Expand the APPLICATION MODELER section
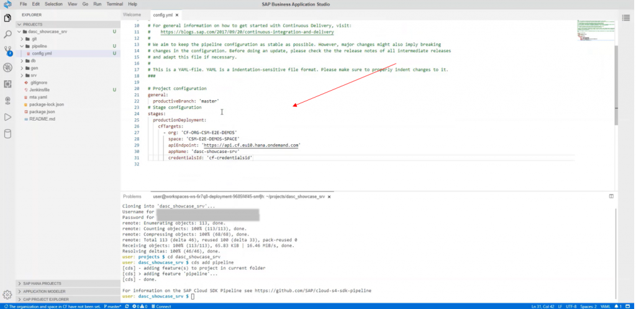Screen dimensions: 636x309 pyautogui.click(x=68, y=292)
